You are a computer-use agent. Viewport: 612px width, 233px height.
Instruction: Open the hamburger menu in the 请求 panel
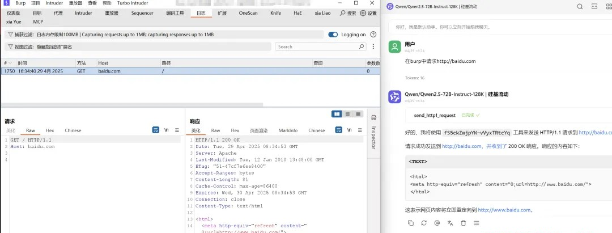coord(177,130)
